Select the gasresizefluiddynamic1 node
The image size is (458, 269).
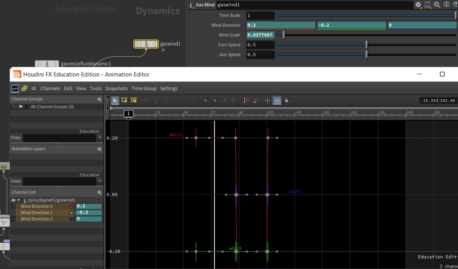tap(47, 63)
